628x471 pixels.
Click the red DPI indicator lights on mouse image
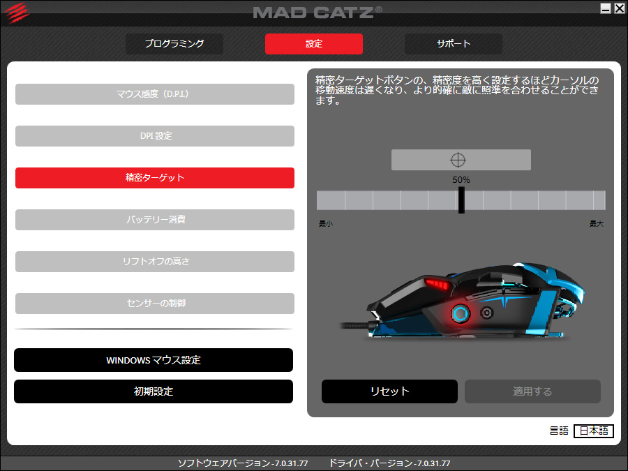437,285
